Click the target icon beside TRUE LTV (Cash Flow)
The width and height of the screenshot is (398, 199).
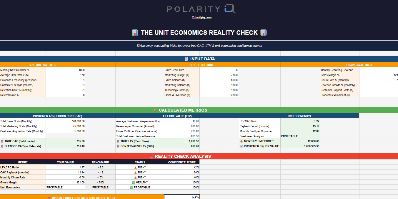pos(118,141)
